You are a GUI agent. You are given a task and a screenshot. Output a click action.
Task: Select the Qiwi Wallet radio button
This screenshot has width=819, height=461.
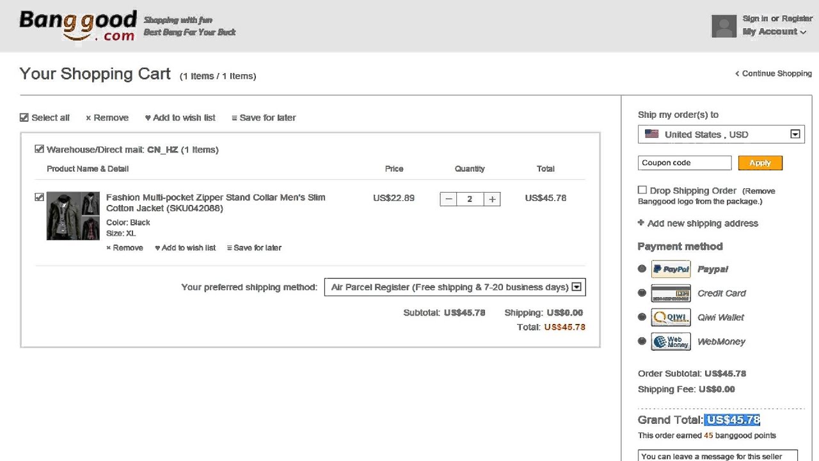click(x=642, y=317)
